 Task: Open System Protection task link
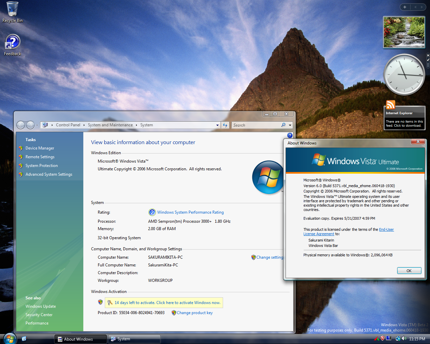(x=42, y=166)
